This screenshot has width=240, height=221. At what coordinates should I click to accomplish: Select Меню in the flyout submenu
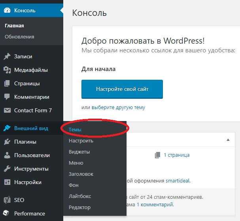point(76,163)
